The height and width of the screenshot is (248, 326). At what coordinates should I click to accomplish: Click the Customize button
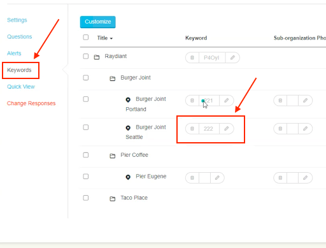(x=98, y=22)
